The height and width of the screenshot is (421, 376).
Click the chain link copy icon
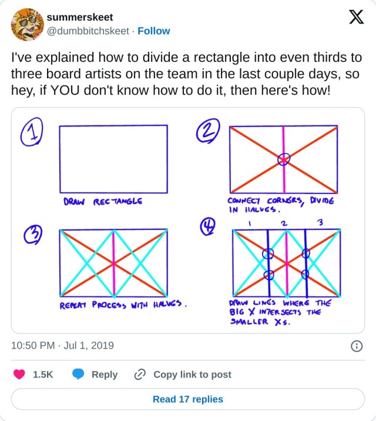pos(140,375)
